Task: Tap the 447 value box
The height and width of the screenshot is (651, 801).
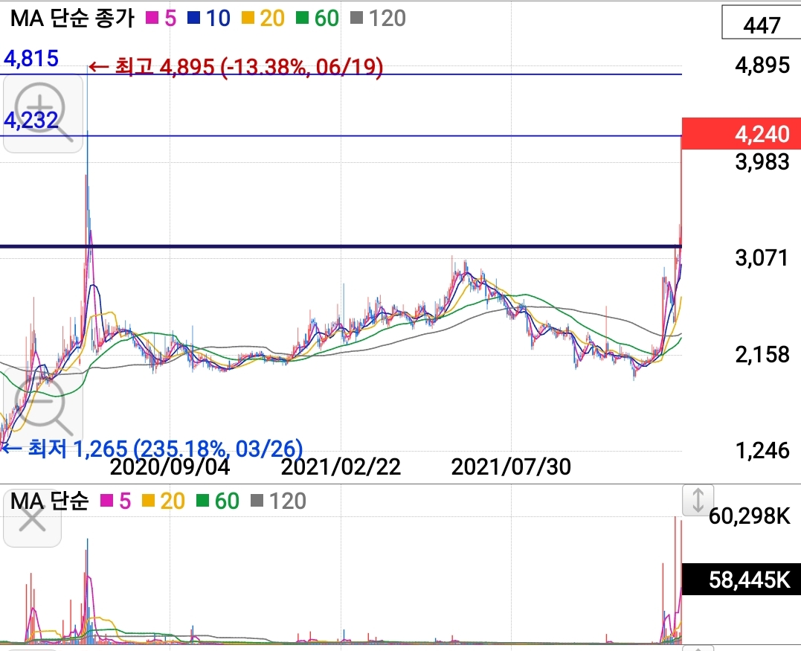Action: [761, 22]
